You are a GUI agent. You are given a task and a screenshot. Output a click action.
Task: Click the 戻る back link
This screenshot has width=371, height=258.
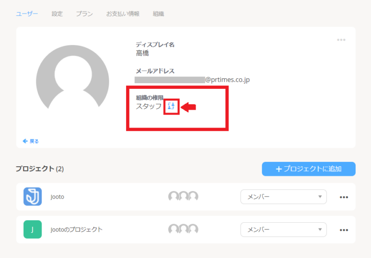coord(31,141)
